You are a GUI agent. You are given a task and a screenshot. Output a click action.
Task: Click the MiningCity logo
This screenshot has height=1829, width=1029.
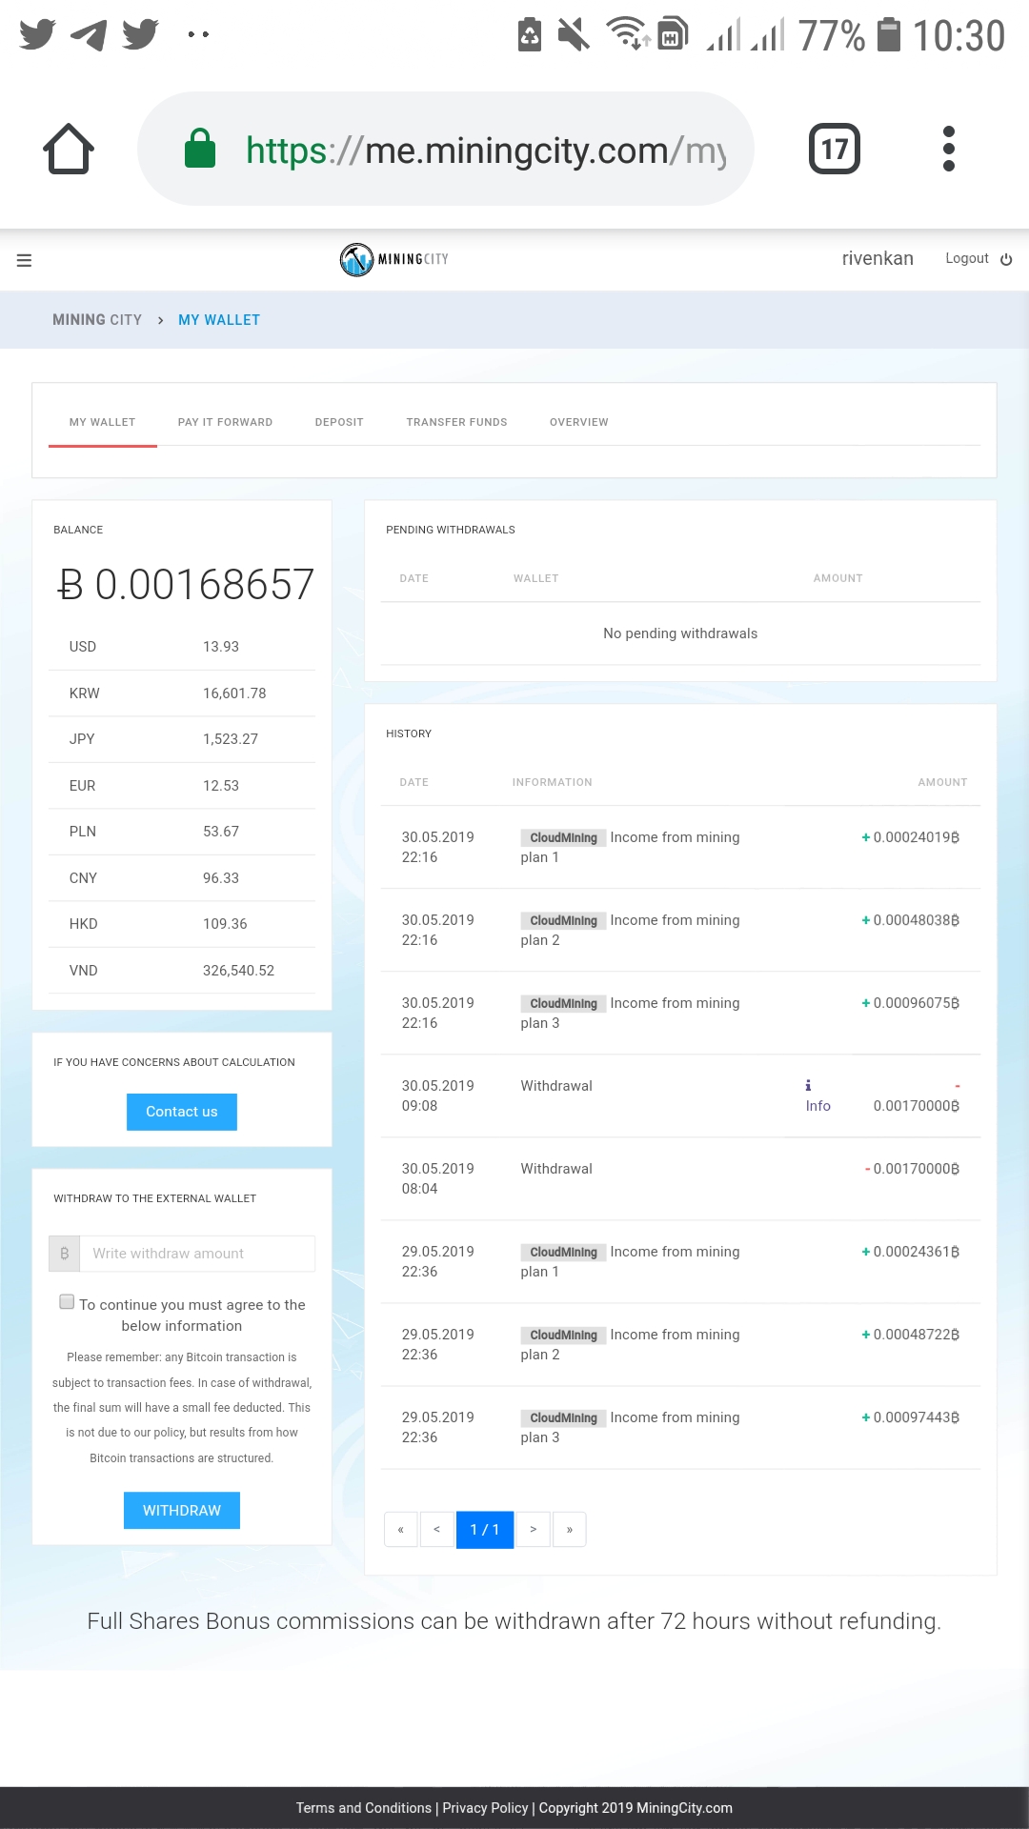click(394, 259)
